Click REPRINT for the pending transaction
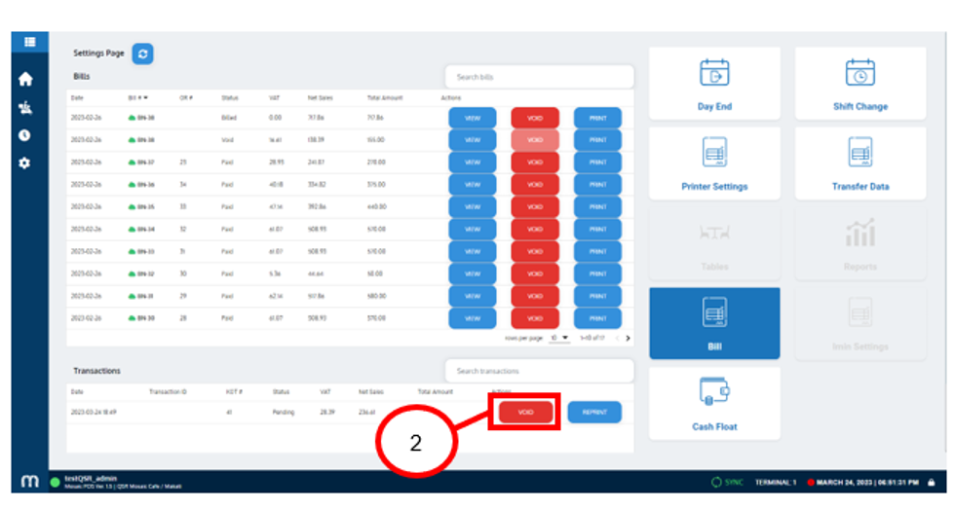The image size is (955, 510). [594, 413]
